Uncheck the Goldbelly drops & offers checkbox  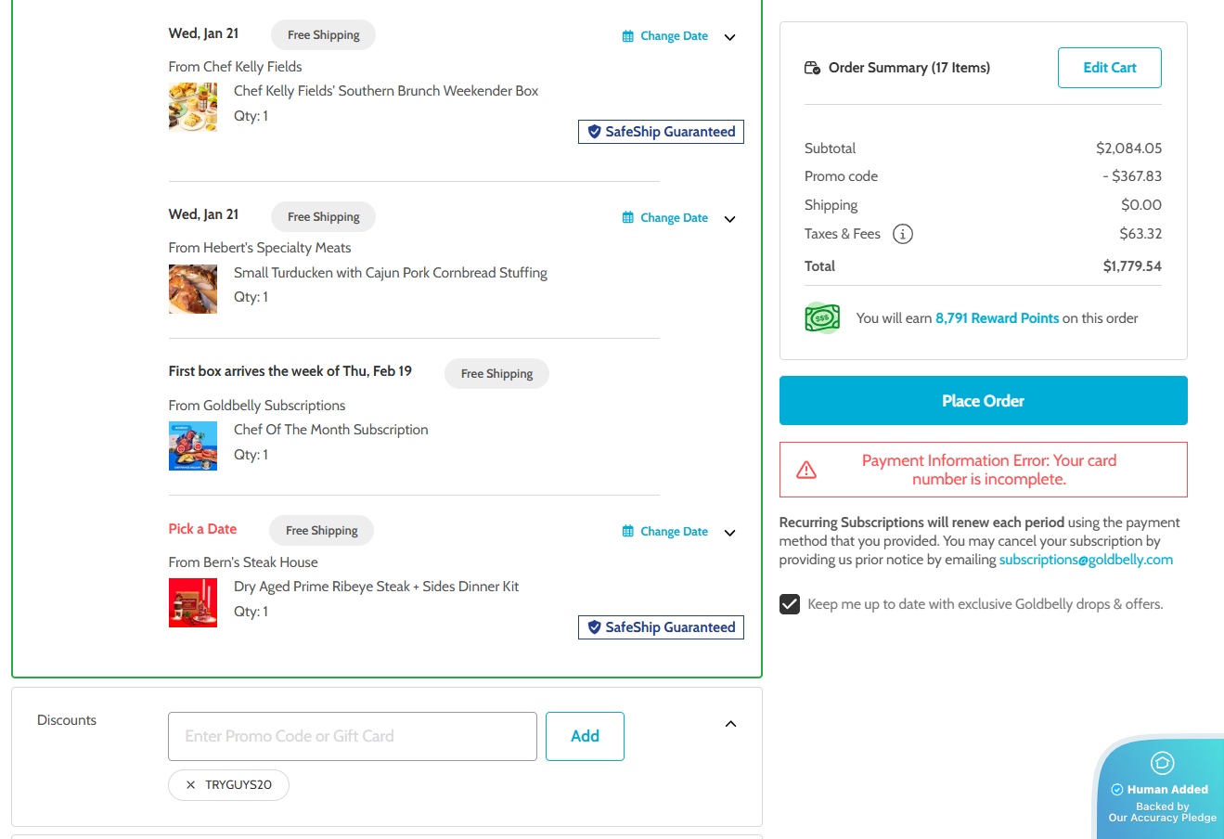tap(790, 604)
